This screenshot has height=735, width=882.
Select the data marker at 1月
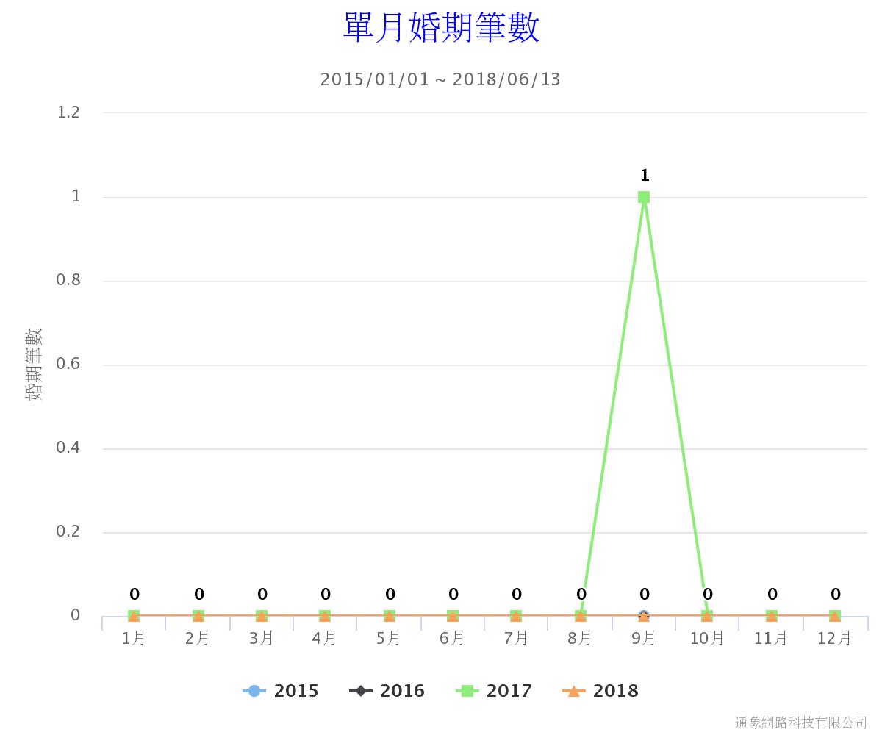pos(134,616)
